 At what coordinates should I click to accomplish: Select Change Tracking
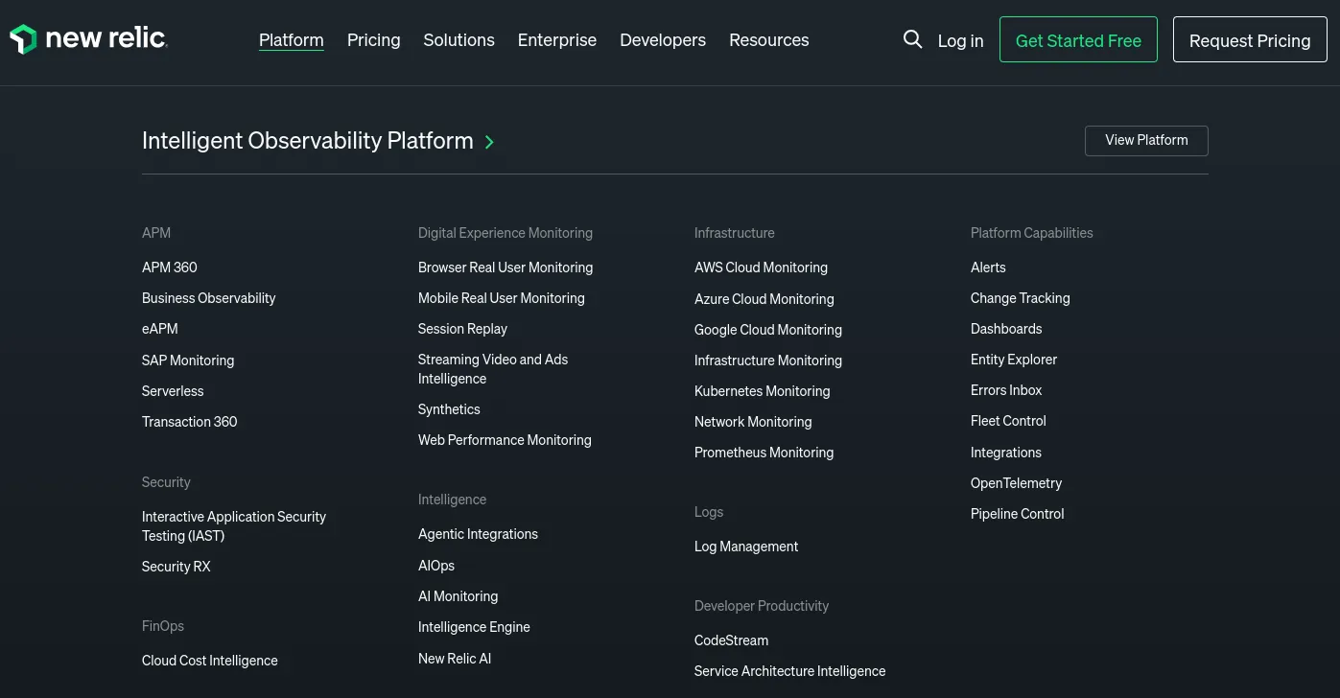pos(1021,298)
